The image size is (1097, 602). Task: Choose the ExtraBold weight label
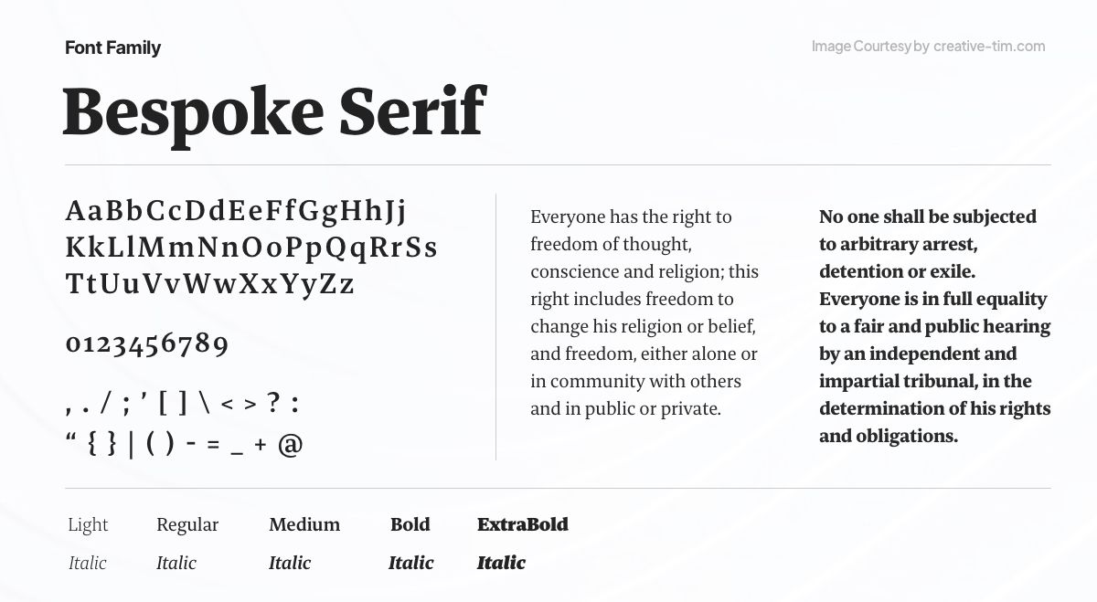523,524
